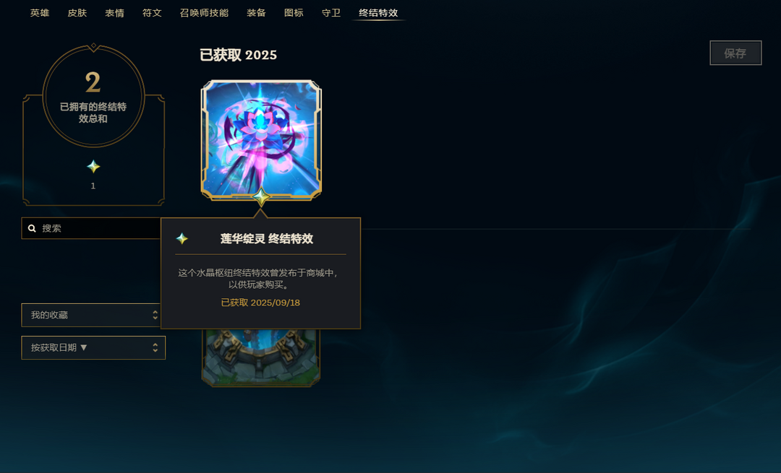Focus the 搜索 input field
Screen dimensions: 781x473
click(x=91, y=228)
